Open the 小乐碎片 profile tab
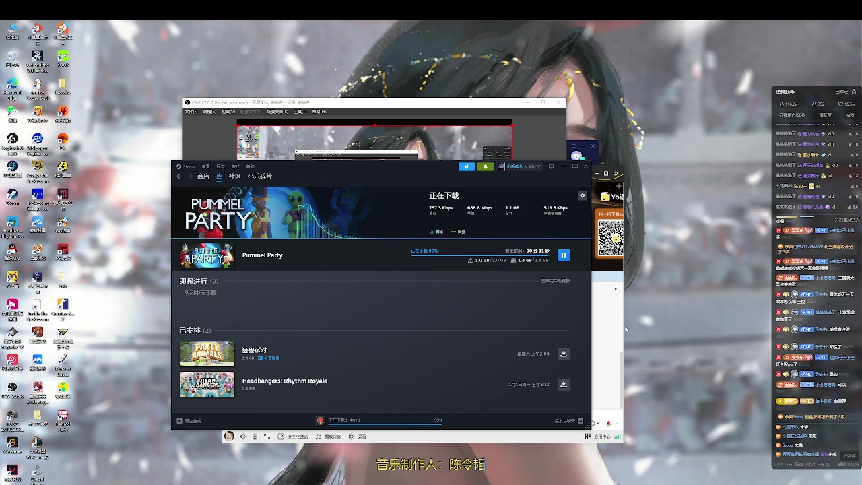 tap(259, 176)
